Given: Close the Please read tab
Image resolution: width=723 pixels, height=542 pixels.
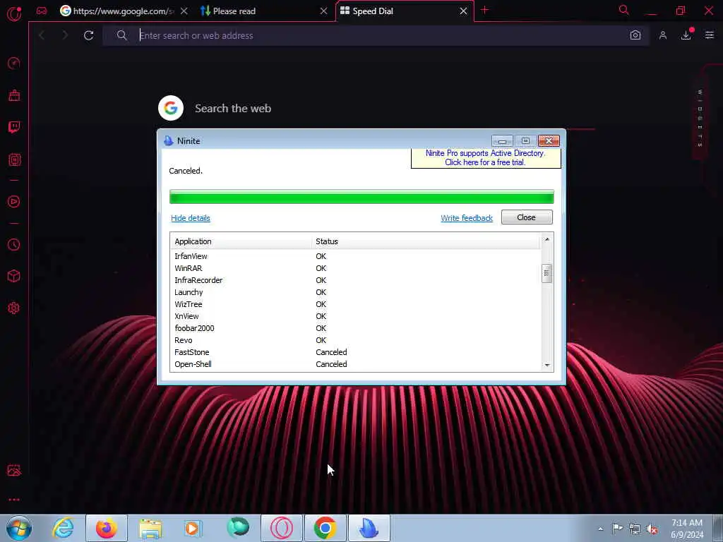Looking at the screenshot, I should coord(323,11).
